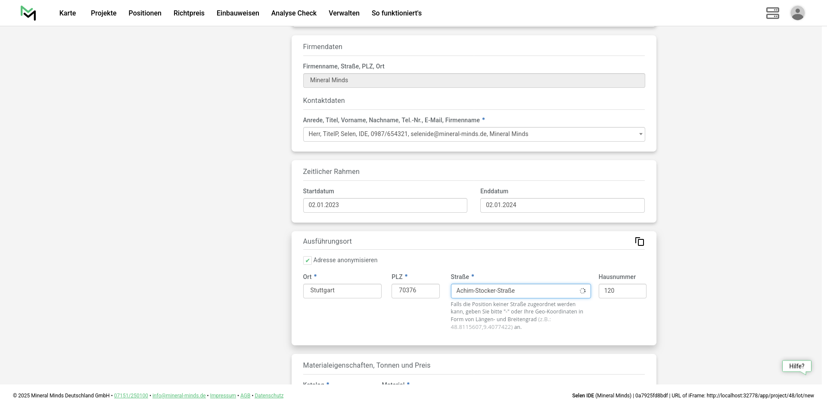Click the copy icon in Ausführungsort section

point(640,242)
